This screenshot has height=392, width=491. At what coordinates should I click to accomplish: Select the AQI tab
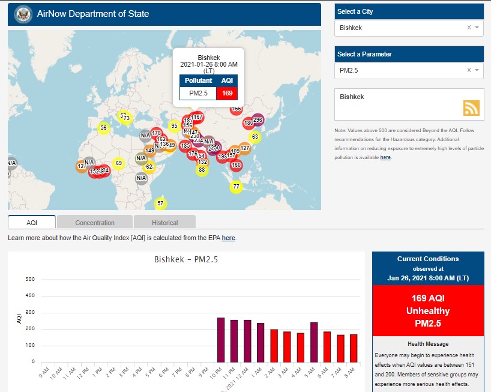(32, 222)
